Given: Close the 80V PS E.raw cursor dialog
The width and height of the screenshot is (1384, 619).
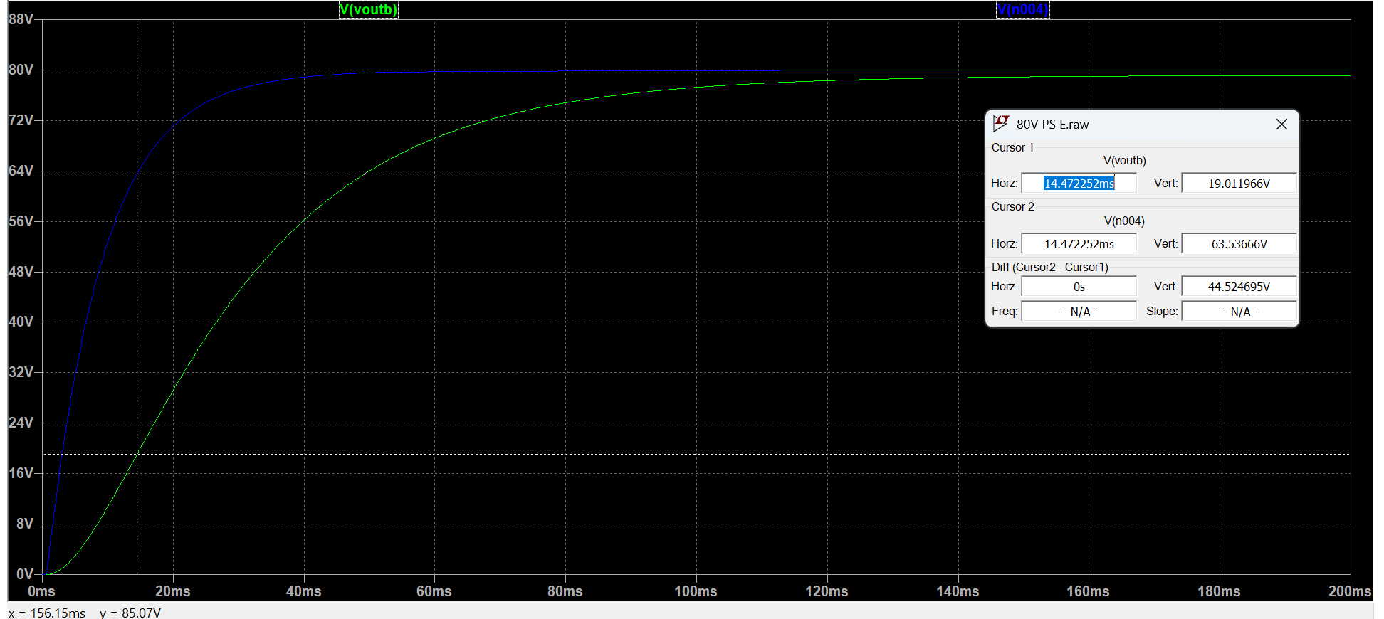Looking at the screenshot, I should (x=1281, y=125).
